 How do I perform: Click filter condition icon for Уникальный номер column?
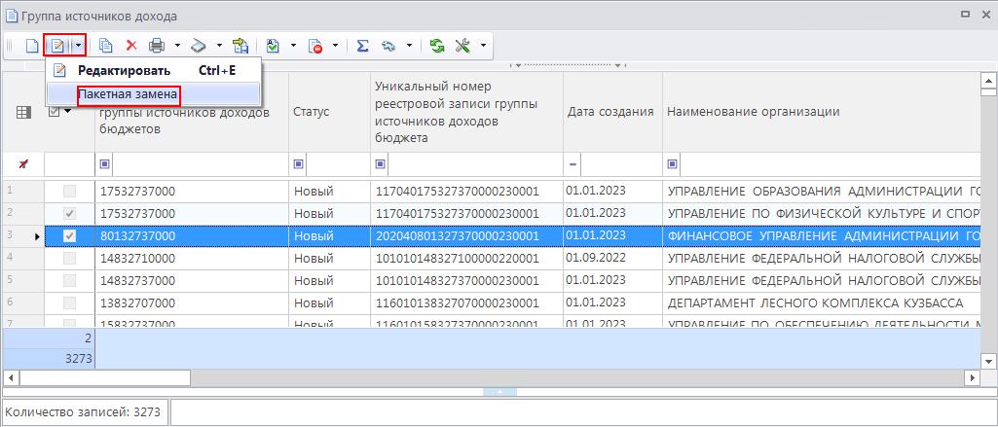(x=380, y=164)
